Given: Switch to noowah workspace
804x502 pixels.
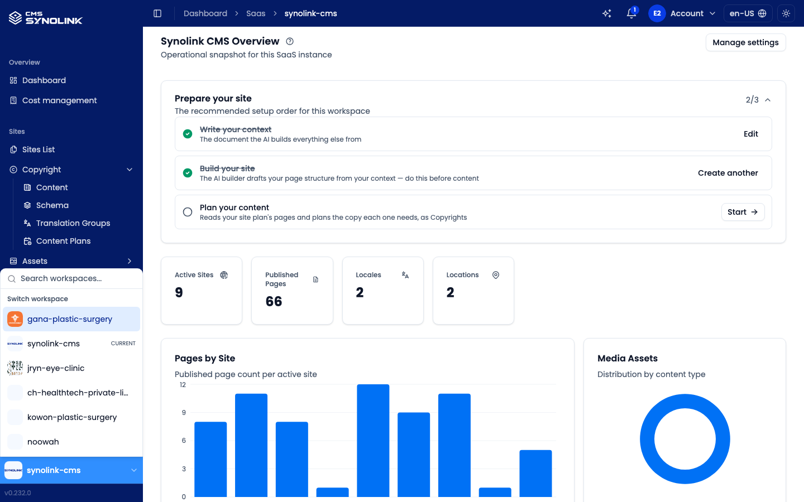Looking at the screenshot, I should tap(71, 442).
